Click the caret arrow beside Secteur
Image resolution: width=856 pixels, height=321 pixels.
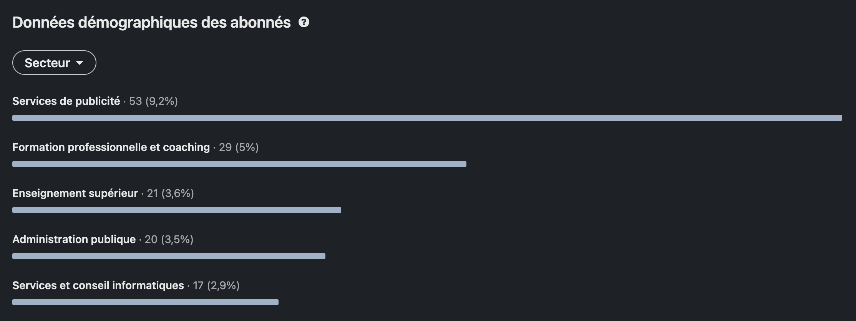point(80,63)
